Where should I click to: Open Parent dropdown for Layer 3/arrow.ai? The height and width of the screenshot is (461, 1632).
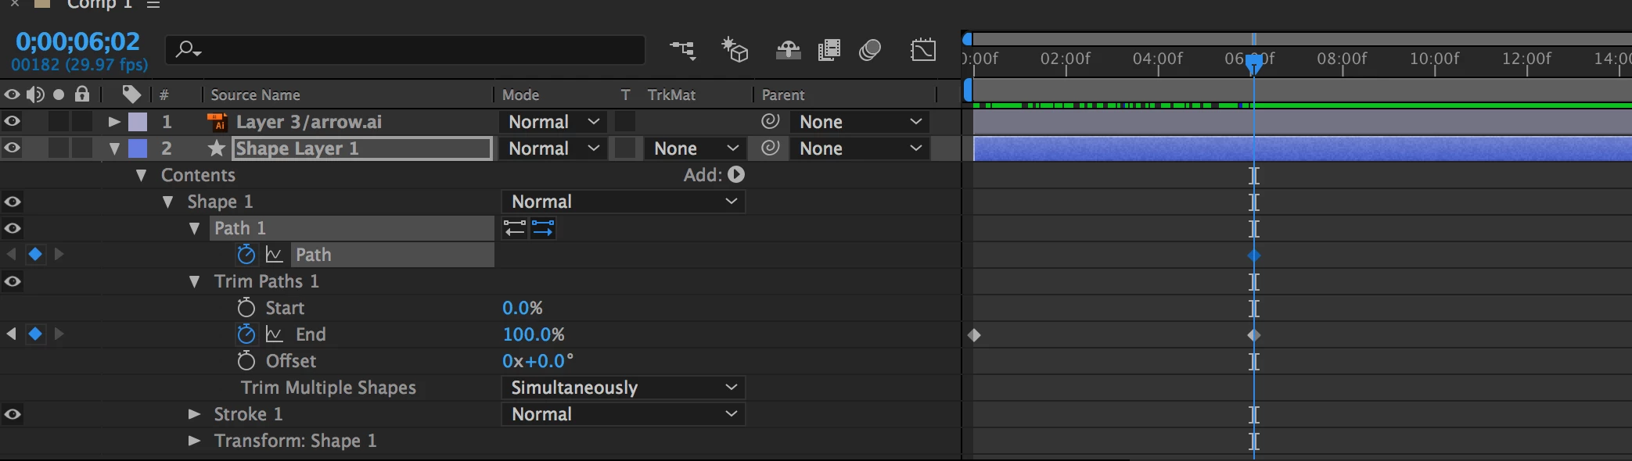pyautogui.click(x=860, y=121)
